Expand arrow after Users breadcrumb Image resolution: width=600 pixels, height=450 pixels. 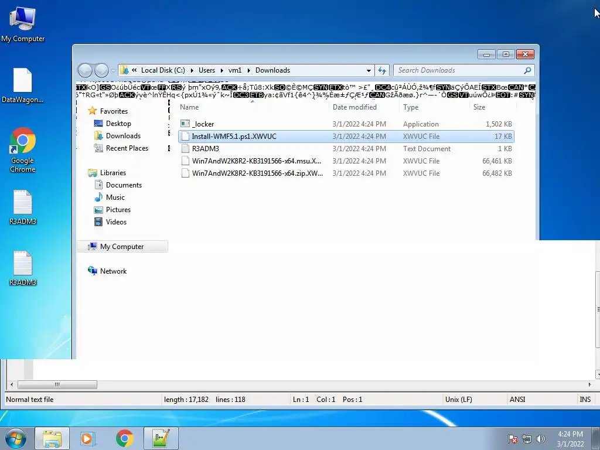(221, 70)
